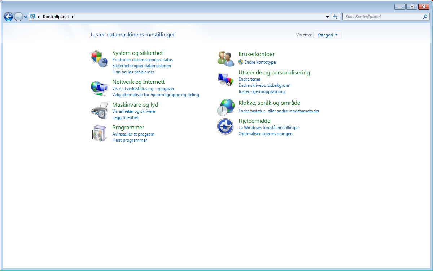This screenshot has width=433, height=271.
Task: Click Endre skrivebordsbakgrunn link
Action: click(x=264, y=85)
